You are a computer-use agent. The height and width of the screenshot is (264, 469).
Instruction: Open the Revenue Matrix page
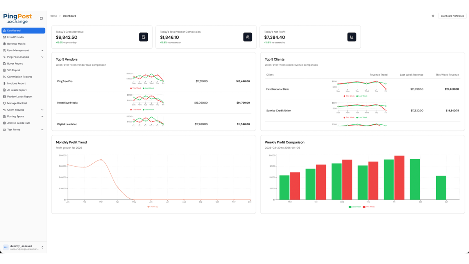pos(16,44)
